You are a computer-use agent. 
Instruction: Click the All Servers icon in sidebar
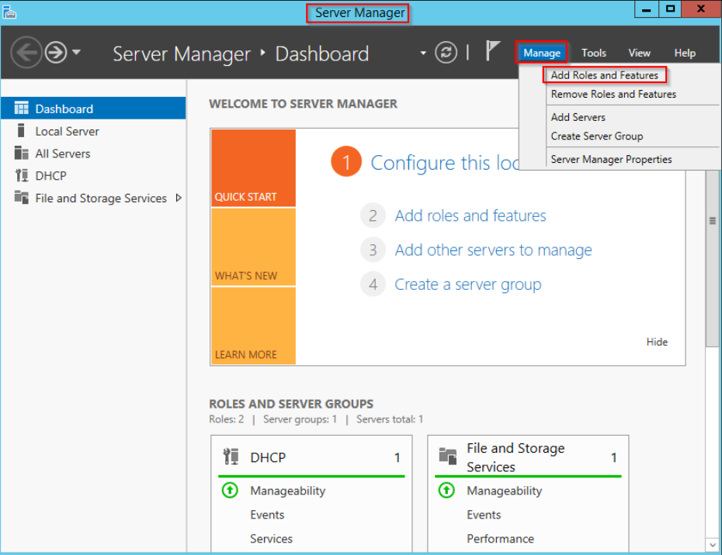coord(21,153)
